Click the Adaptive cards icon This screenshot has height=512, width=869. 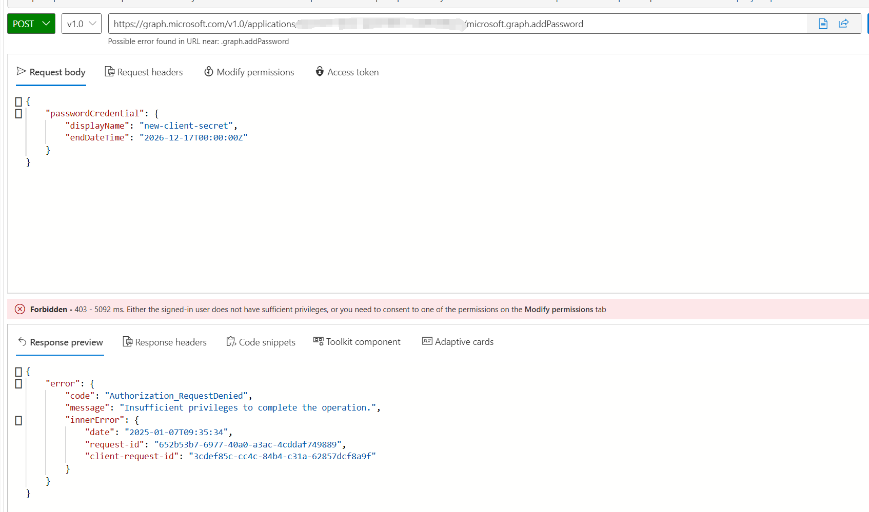[427, 341]
